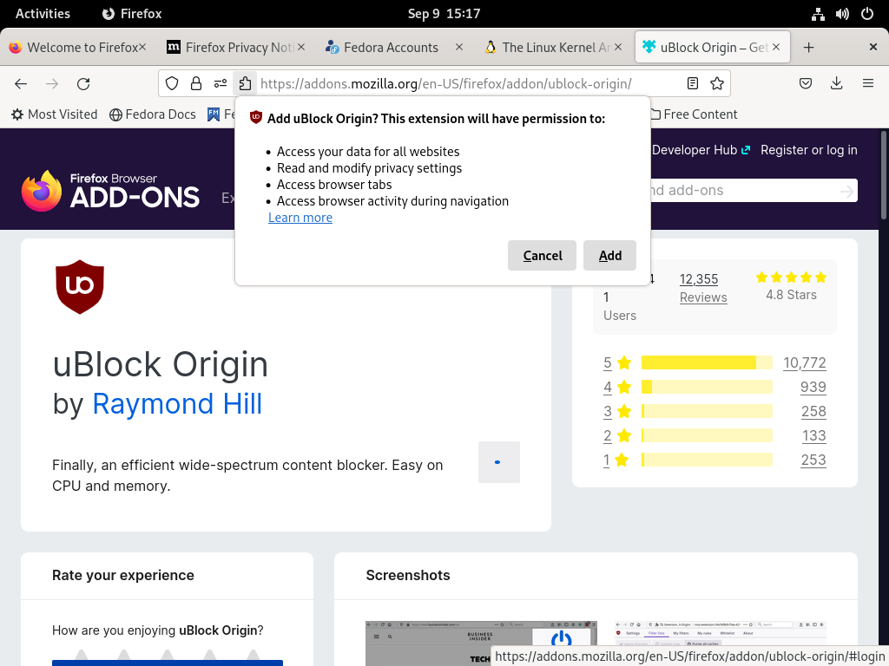Click the power icon in top bar
Screen dimensions: 889x666
pos(867,14)
